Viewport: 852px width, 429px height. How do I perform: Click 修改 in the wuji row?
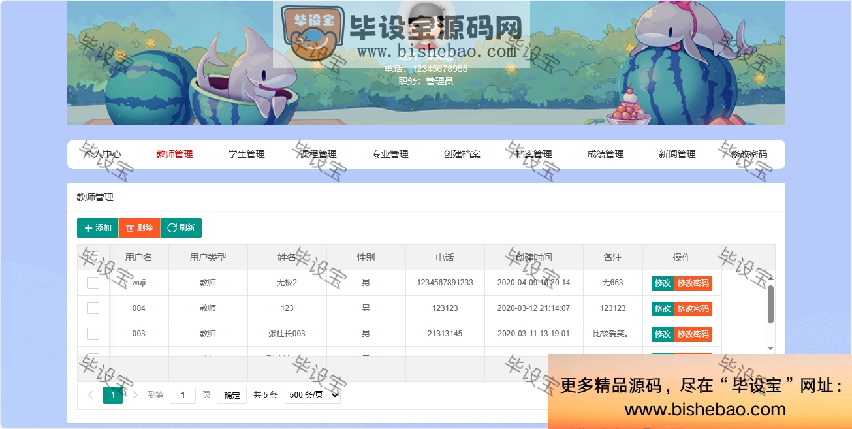[x=663, y=283]
